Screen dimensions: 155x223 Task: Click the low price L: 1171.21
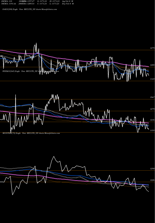(x=54, y=4)
